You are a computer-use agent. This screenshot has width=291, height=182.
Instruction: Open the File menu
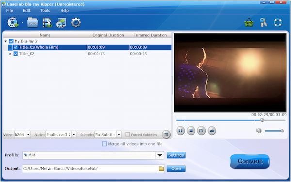click(10, 10)
